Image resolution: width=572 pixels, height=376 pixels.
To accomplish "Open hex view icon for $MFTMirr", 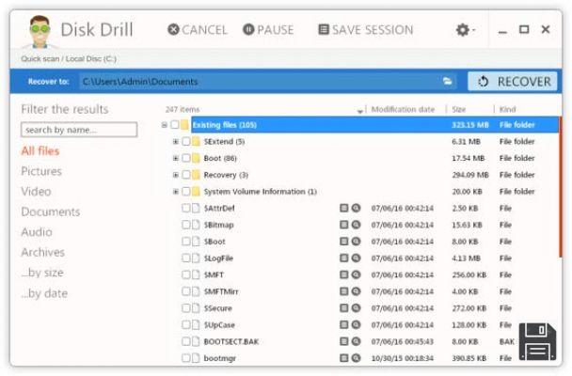I will coord(343,291).
